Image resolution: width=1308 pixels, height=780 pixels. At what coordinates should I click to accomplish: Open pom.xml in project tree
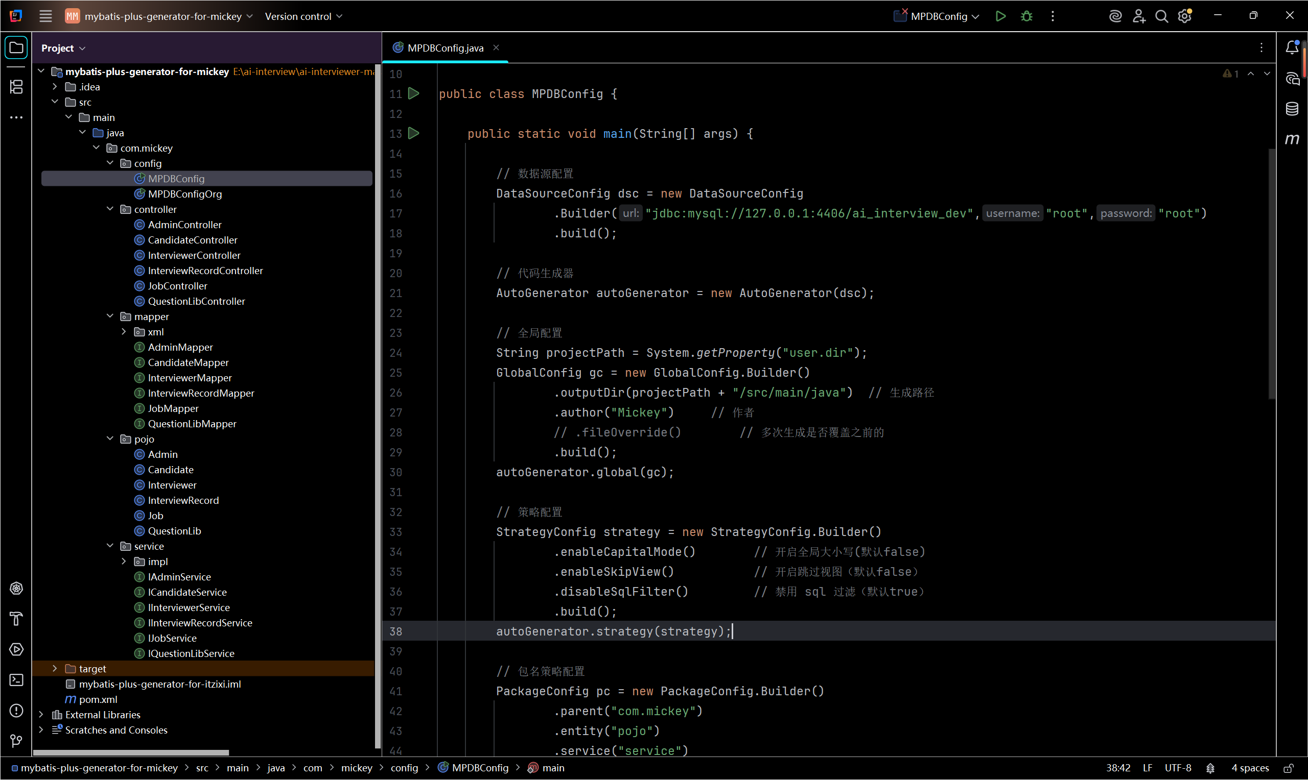coord(98,699)
